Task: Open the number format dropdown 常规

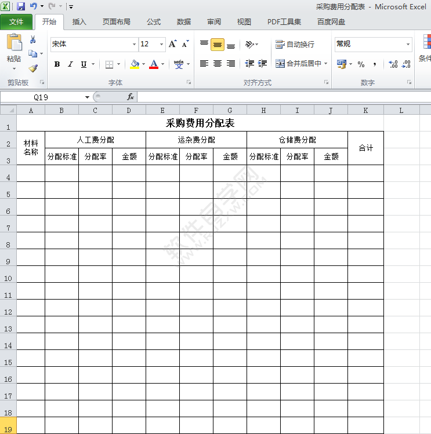Action: [408, 44]
